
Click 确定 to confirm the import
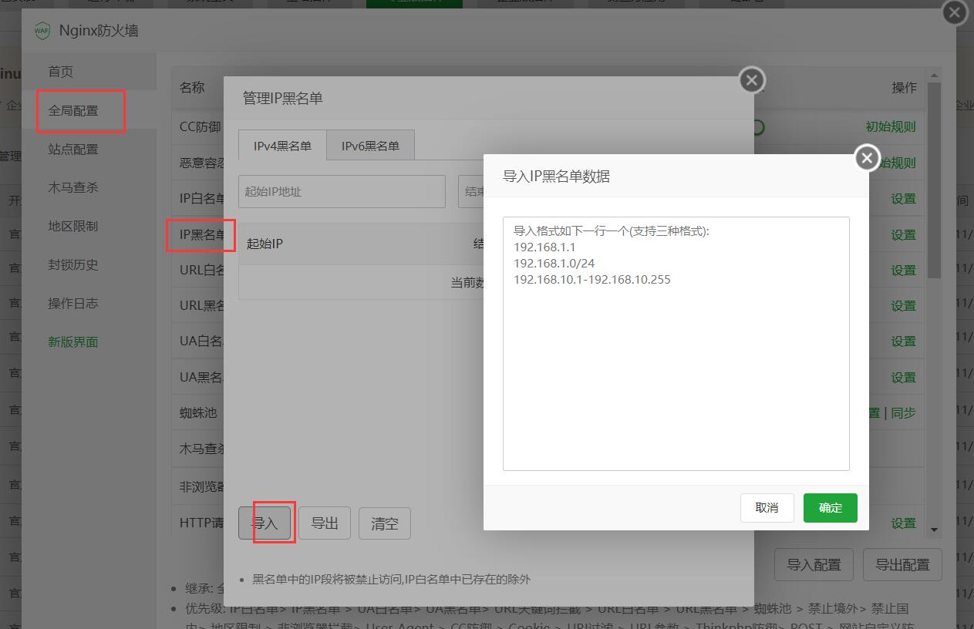831,508
